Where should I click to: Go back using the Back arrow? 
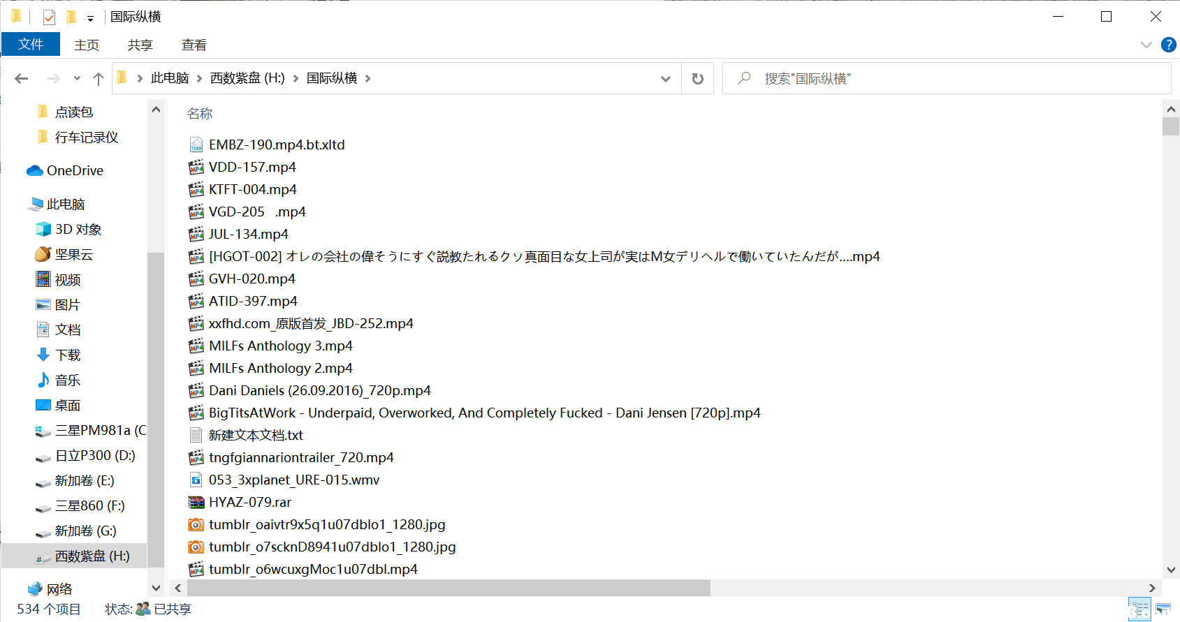coord(22,78)
